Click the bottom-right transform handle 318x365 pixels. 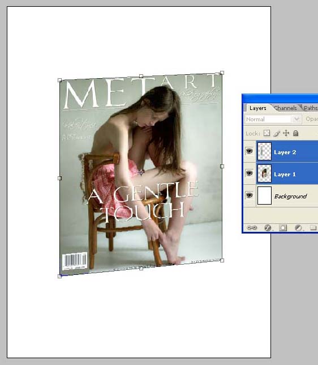[222, 260]
